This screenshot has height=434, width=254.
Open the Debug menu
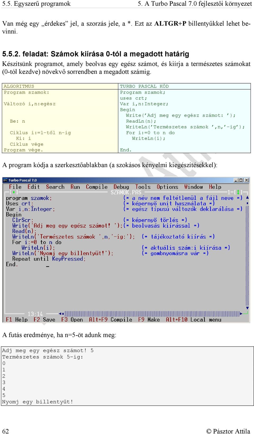click(x=121, y=187)
